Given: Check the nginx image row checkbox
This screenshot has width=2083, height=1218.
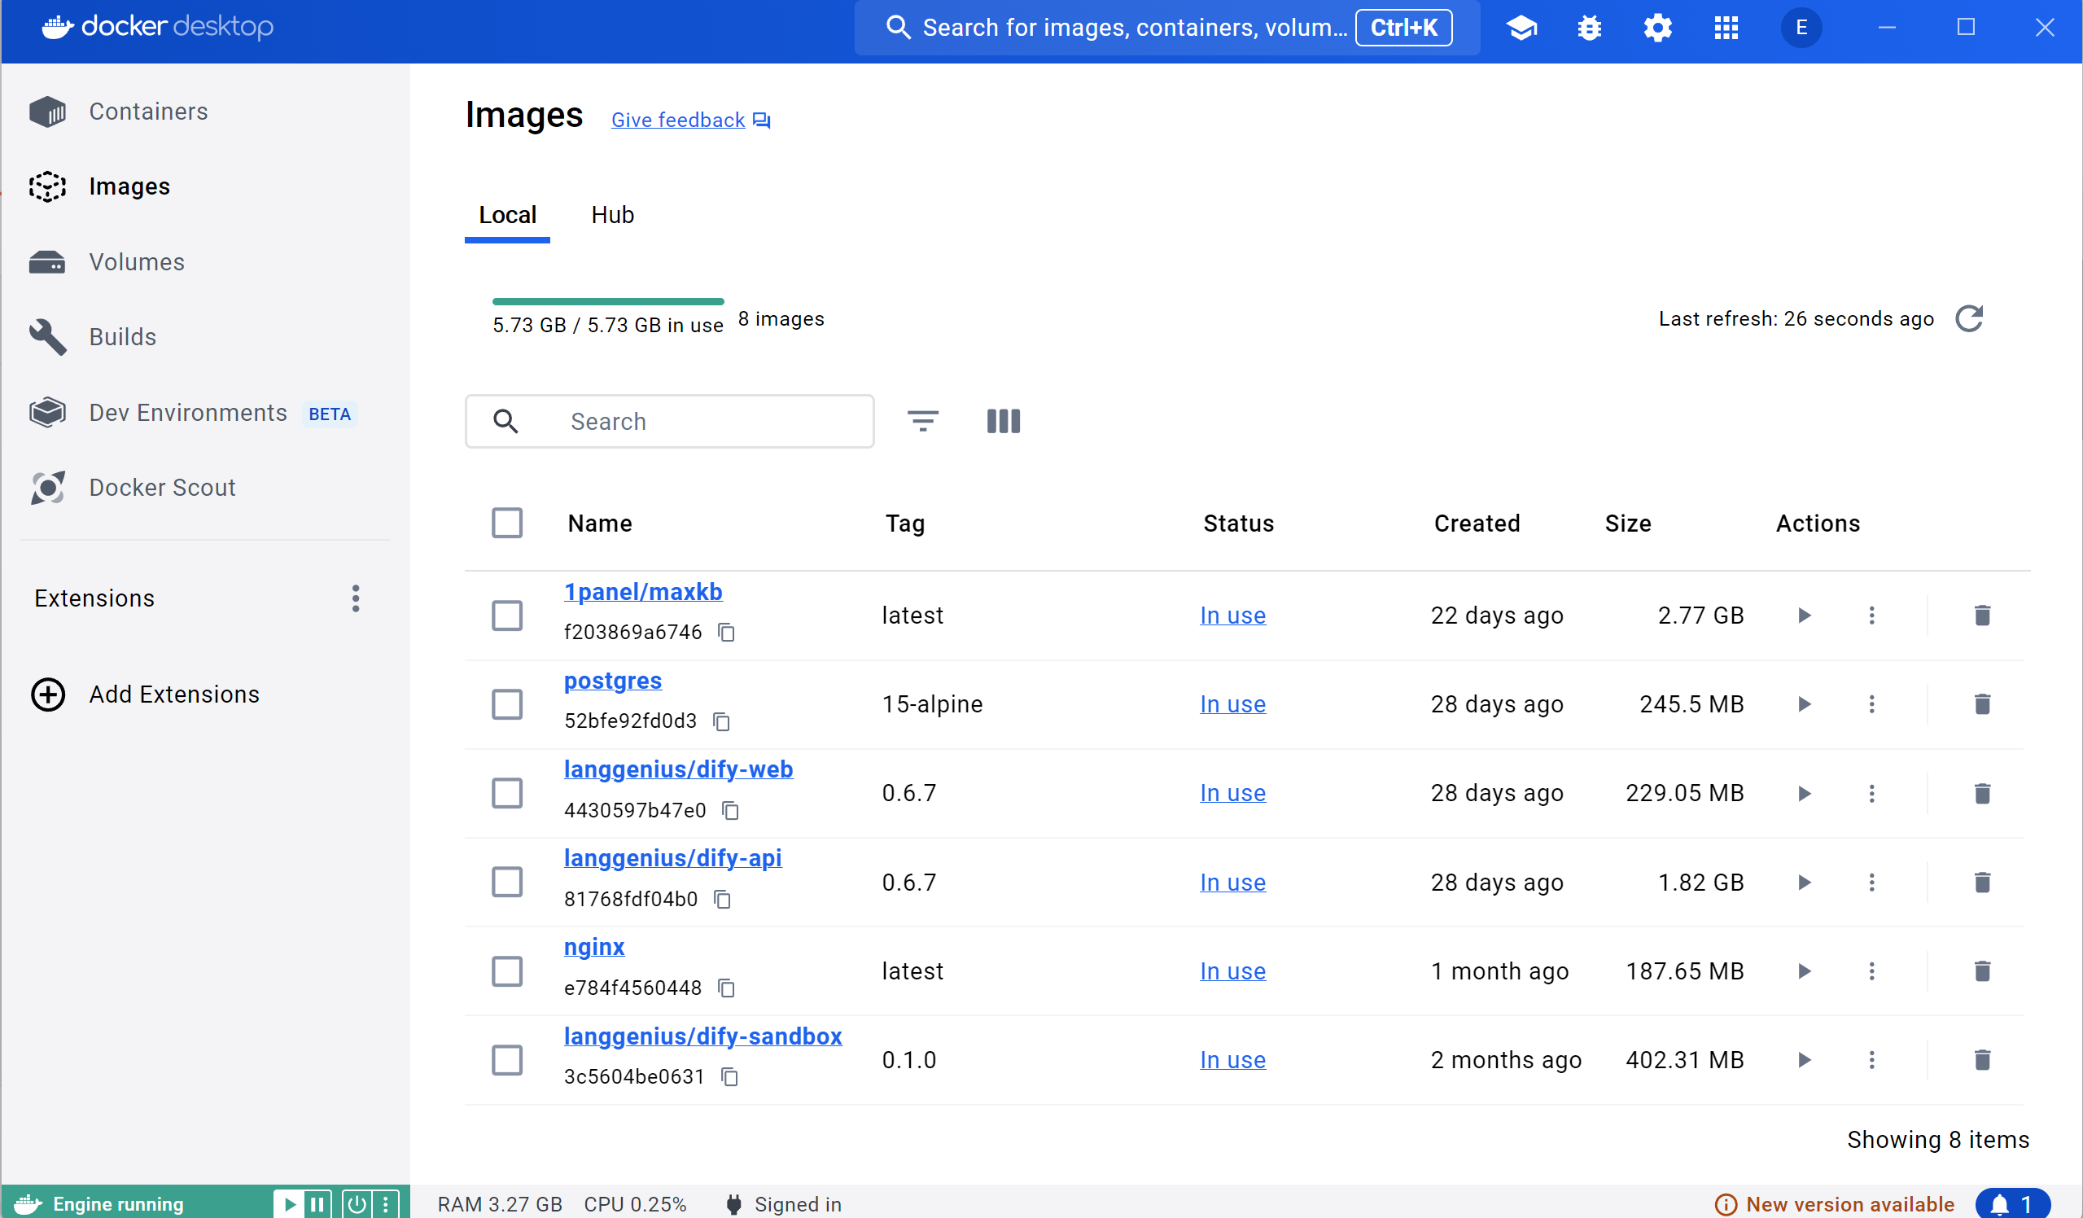Looking at the screenshot, I should point(506,971).
